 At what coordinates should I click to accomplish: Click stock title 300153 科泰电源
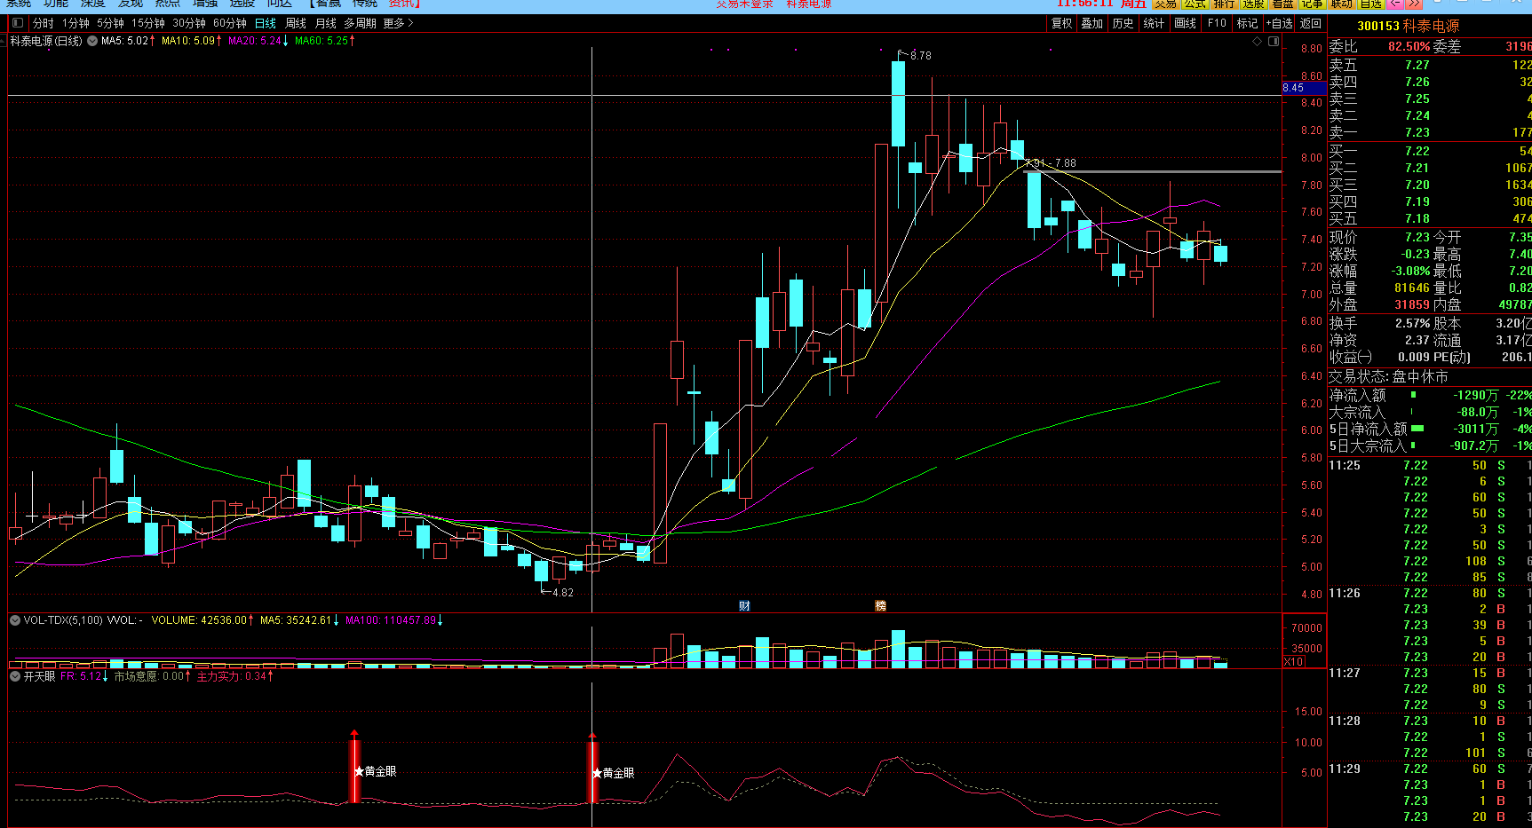coord(1408,26)
